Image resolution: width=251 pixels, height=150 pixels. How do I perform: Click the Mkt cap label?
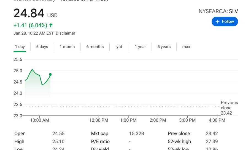[x=100, y=134]
